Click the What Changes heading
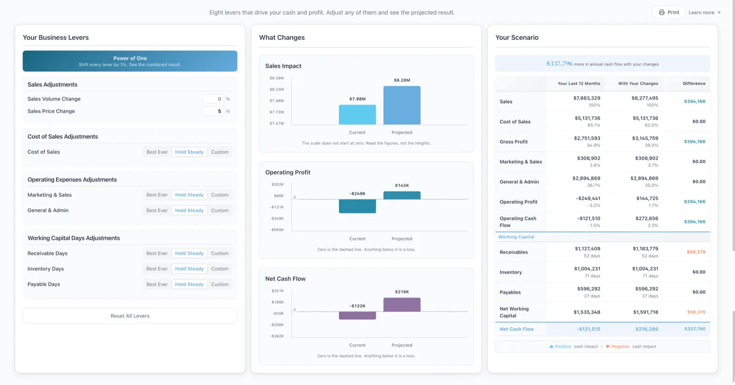The image size is (735, 385). pyautogui.click(x=282, y=38)
